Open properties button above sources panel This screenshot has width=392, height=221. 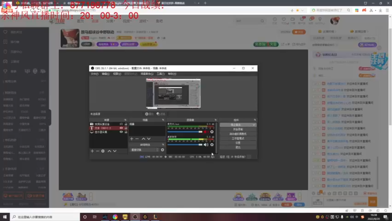click(149, 114)
